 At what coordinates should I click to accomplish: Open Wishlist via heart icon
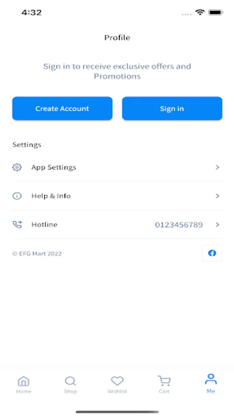point(117,381)
